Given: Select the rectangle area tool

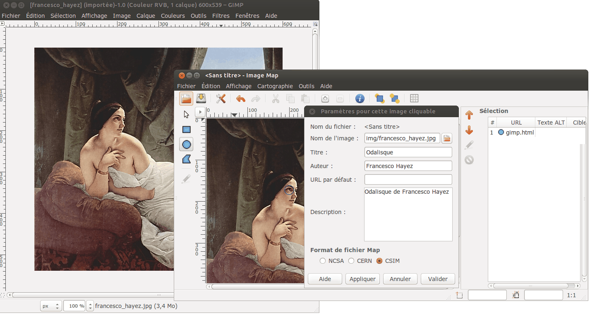Looking at the screenshot, I should (187, 130).
